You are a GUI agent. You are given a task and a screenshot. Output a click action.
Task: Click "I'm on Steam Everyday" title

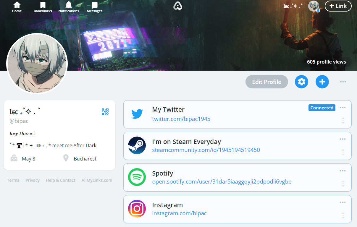(187, 142)
